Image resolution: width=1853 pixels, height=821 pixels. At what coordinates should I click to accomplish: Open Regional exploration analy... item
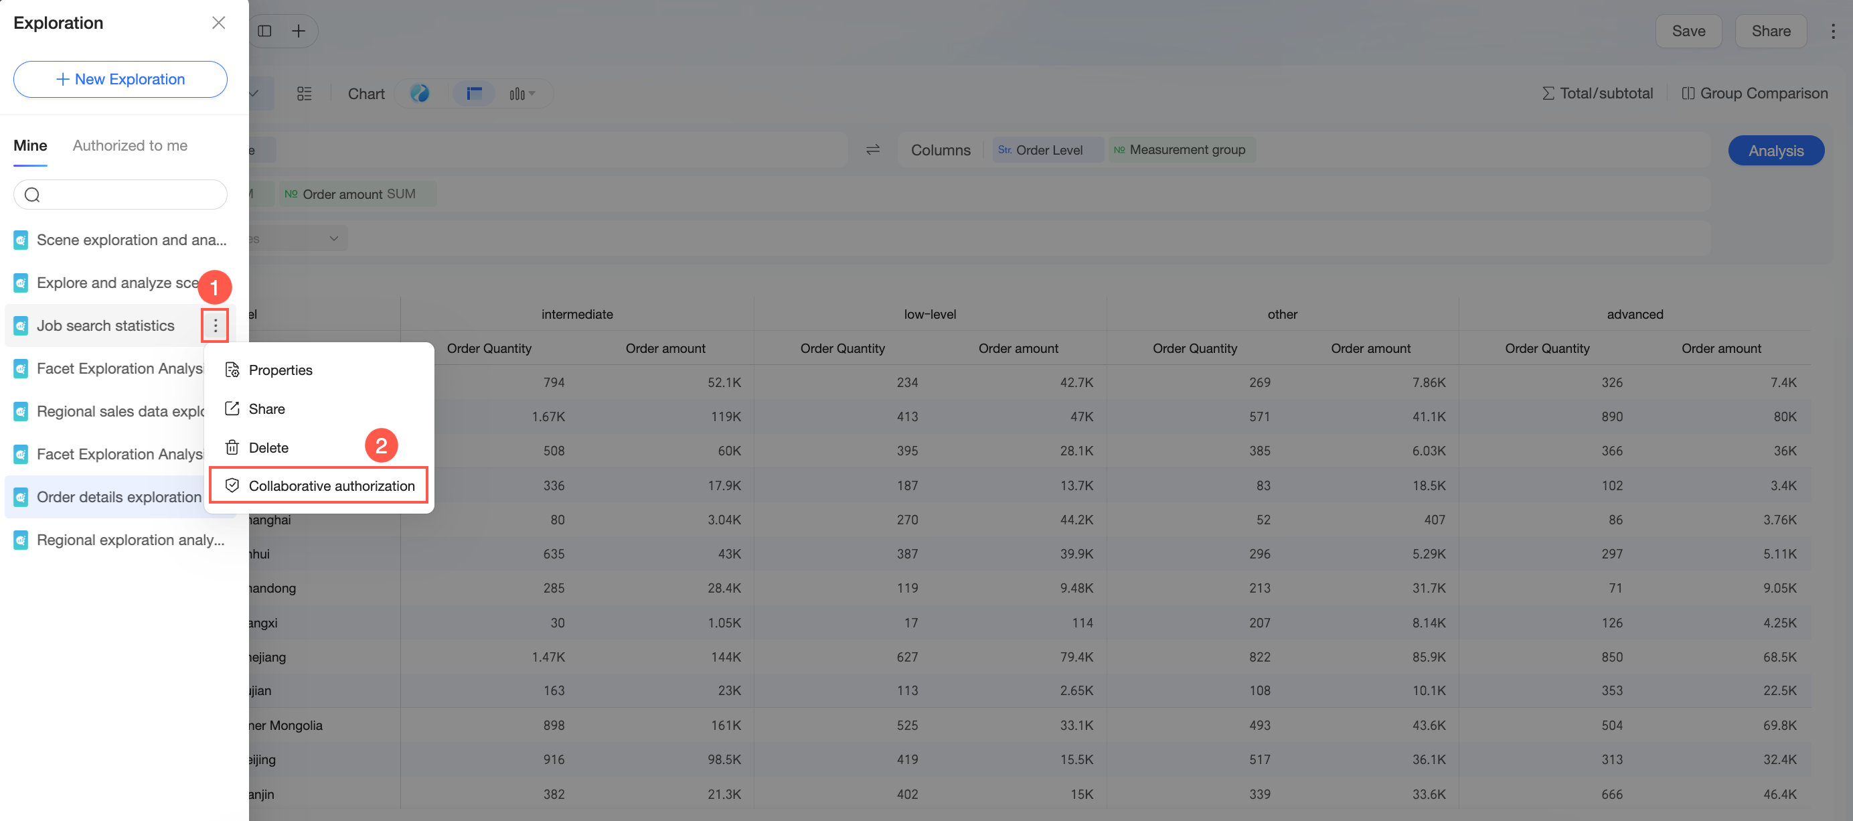120,540
